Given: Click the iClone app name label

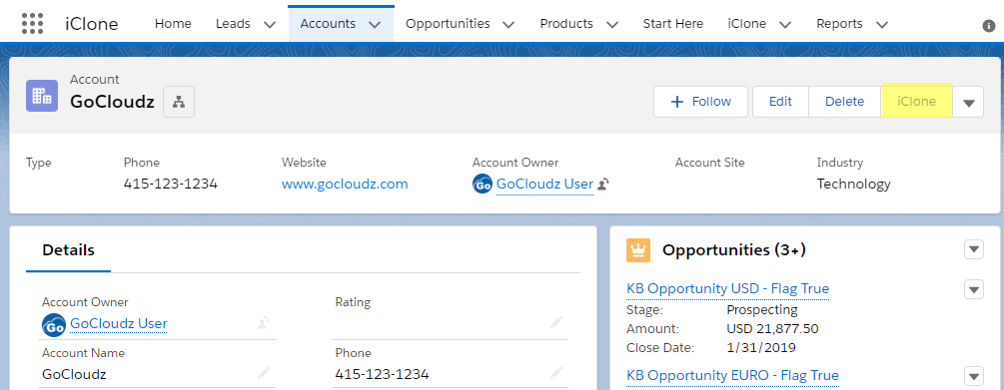Looking at the screenshot, I should [x=92, y=24].
